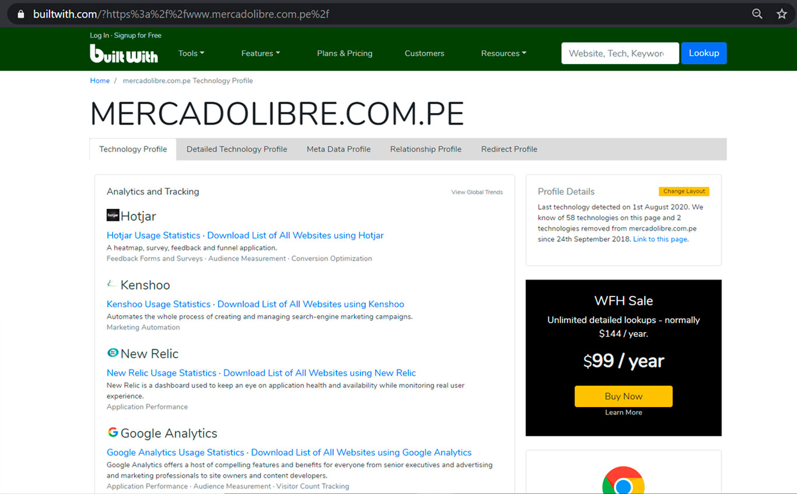
Task: Click the New Relic heading text
Action: tap(149, 354)
